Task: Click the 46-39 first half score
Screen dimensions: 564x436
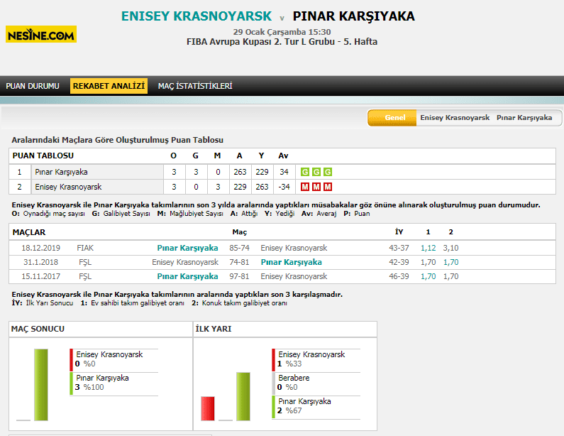Action: click(x=399, y=276)
